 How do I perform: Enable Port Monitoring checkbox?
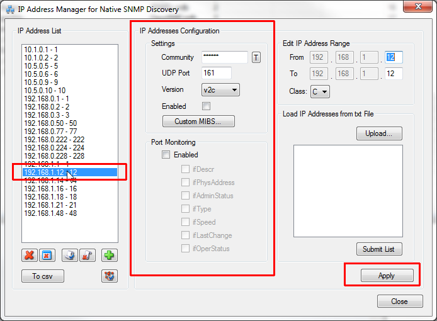click(x=166, y=154)
